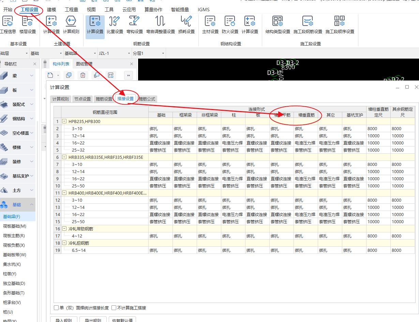This screenshot has height=322, width=419.
Task: Open the JZL-1 component dropdown
Action: pyautogui.click(x=129, y=53)
